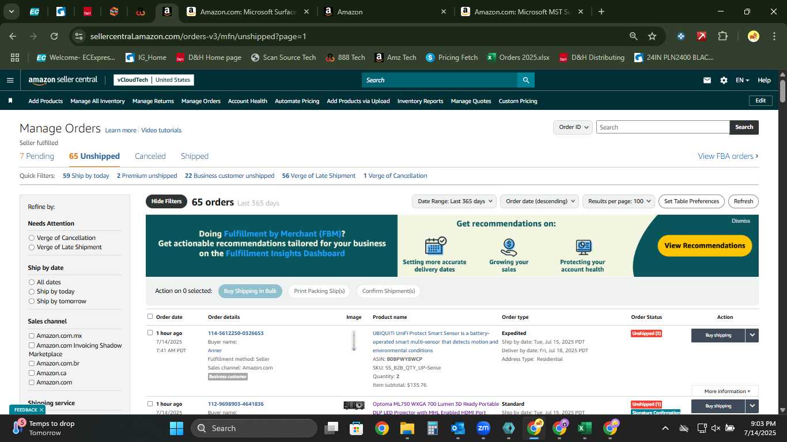
Task: Click Set Table Preferences button
Action: coord(691,201)
